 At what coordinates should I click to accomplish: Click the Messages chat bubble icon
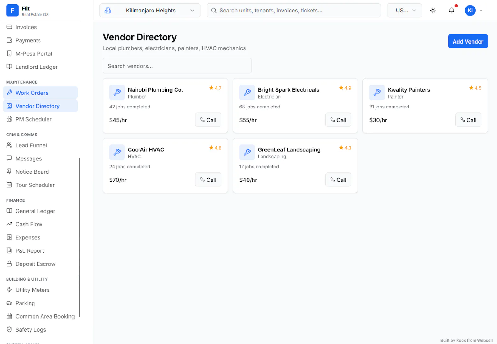click(x=9, y=158)
